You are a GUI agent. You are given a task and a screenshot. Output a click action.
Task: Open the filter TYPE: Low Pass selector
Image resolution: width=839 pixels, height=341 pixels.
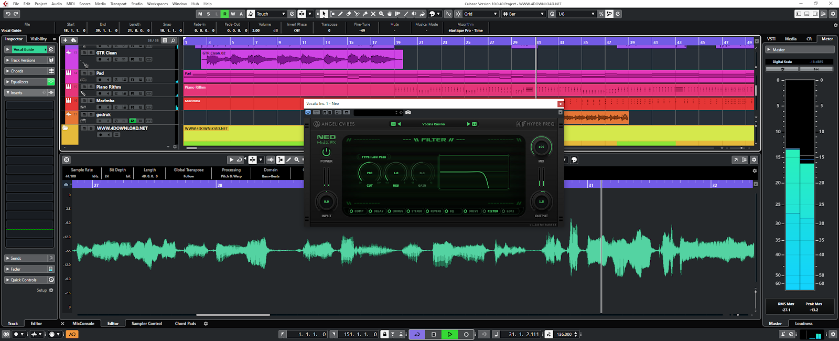tap(373, 157)
